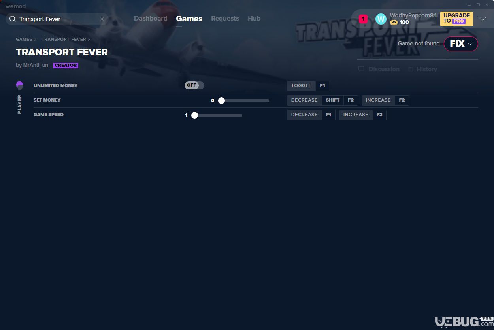Viewport: 494px width, 330px height.
Task: Click the UNLIMITED MONEY label
Action: click(x=56, y=85)
